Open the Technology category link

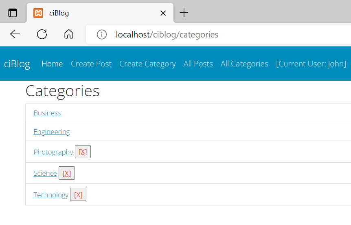tap(51, 195)
